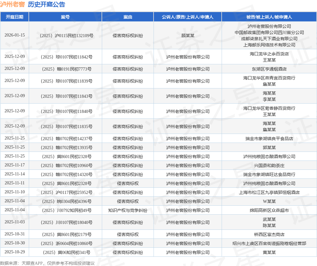The height and width of the screenshot is (266, 317).
Task: Select defendant 郭某某
Action: click(x=269, y=148)
